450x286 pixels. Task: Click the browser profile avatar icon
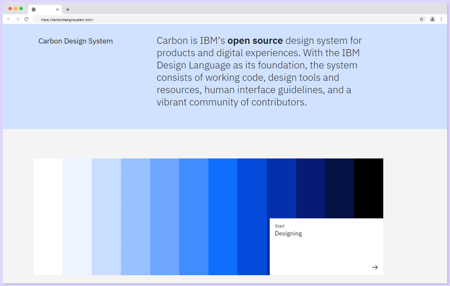coord(432,19)
